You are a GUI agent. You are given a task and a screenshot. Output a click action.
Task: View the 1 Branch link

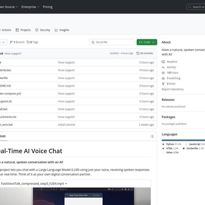tap(17, 42)
